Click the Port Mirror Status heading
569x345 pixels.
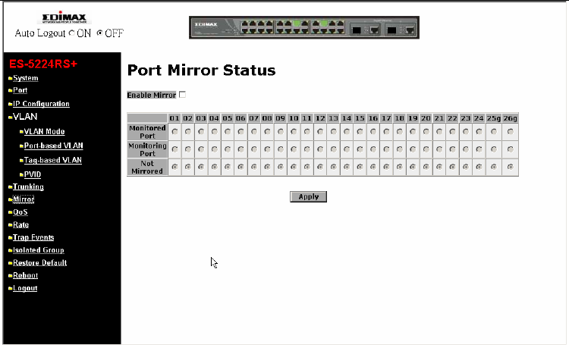(x=201, y=70)
